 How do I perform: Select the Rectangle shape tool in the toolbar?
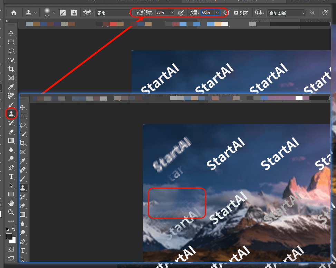pos(11,194)
